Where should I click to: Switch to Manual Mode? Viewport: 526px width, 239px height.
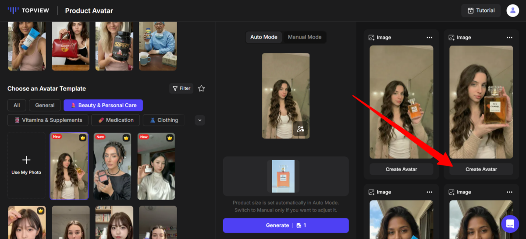305,37
